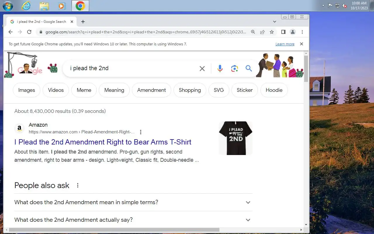Reload the page with the refresh icon
374x234 pixels.
[29, 32]
